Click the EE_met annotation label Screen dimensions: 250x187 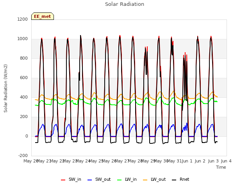coord(43,16)
